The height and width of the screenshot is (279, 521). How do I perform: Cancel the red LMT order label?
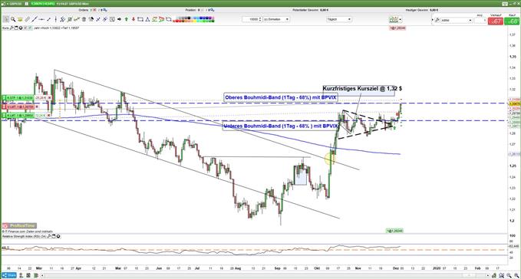37,107
